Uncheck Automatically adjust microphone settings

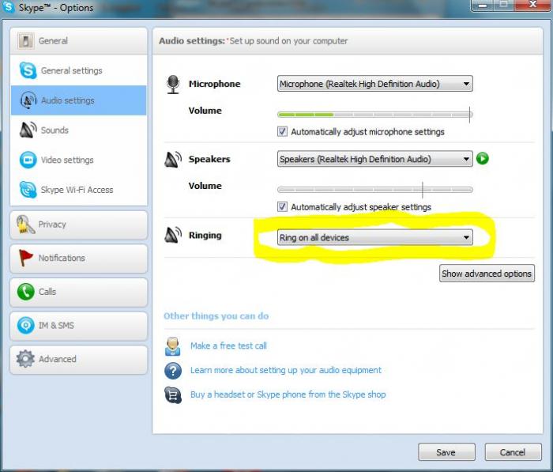[282, 132]
